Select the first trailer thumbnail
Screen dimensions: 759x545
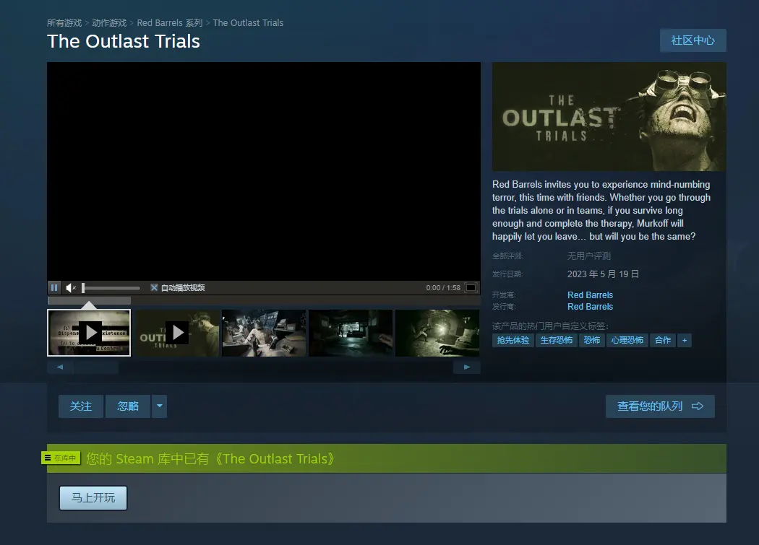pos(89,333)
